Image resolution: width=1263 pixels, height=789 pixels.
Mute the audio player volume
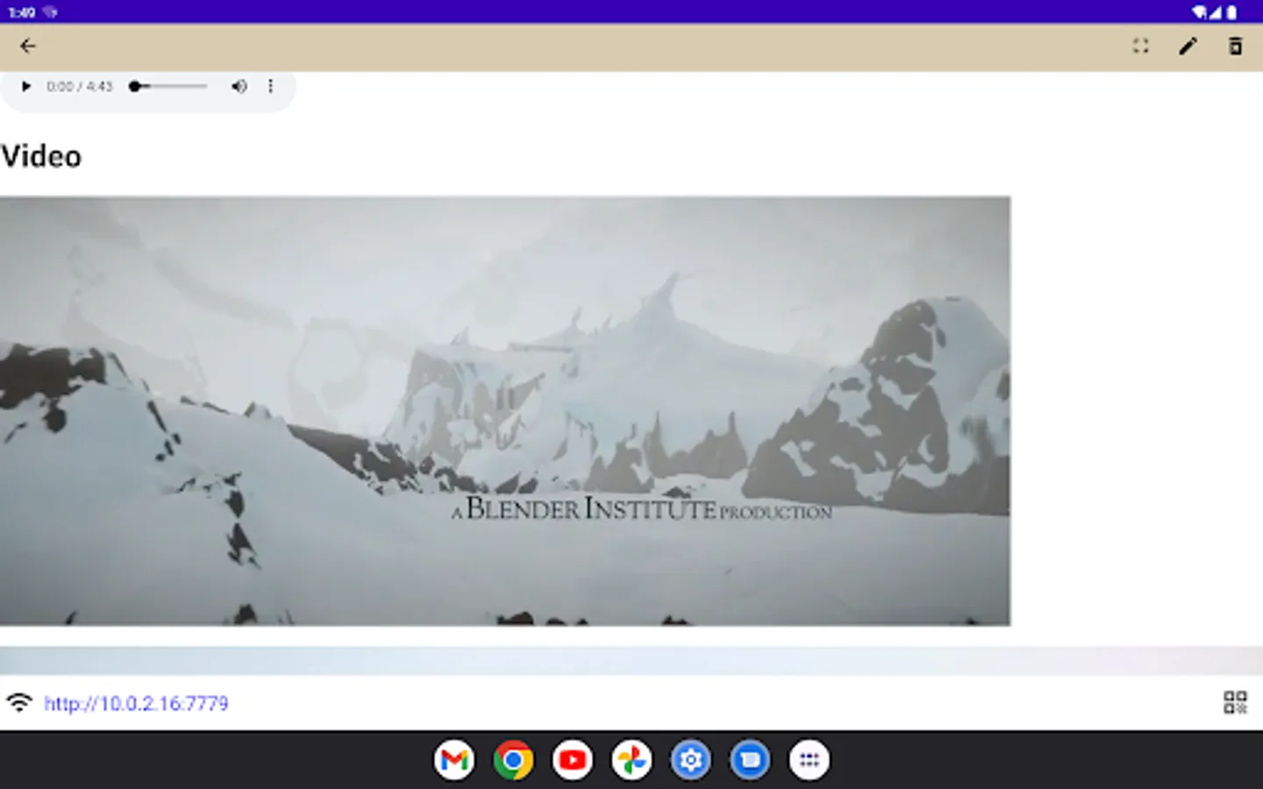click(239, 86)
